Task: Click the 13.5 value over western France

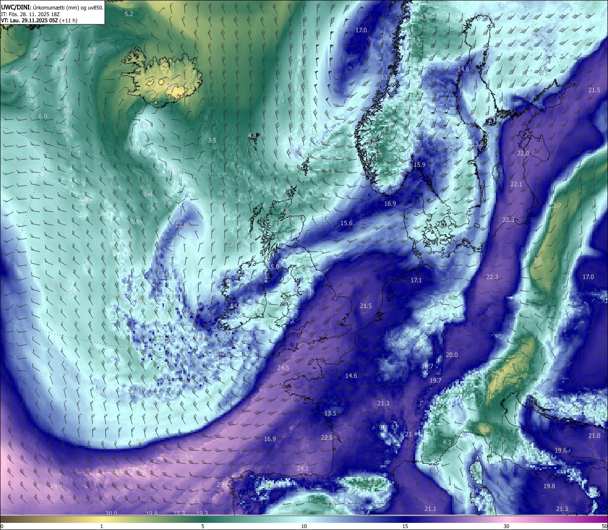Action: [330, 413]
